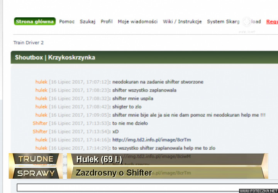Click the Shoutbox | Krzykoskrzynka header
The image size is (278, 193).
click(55, 58)
